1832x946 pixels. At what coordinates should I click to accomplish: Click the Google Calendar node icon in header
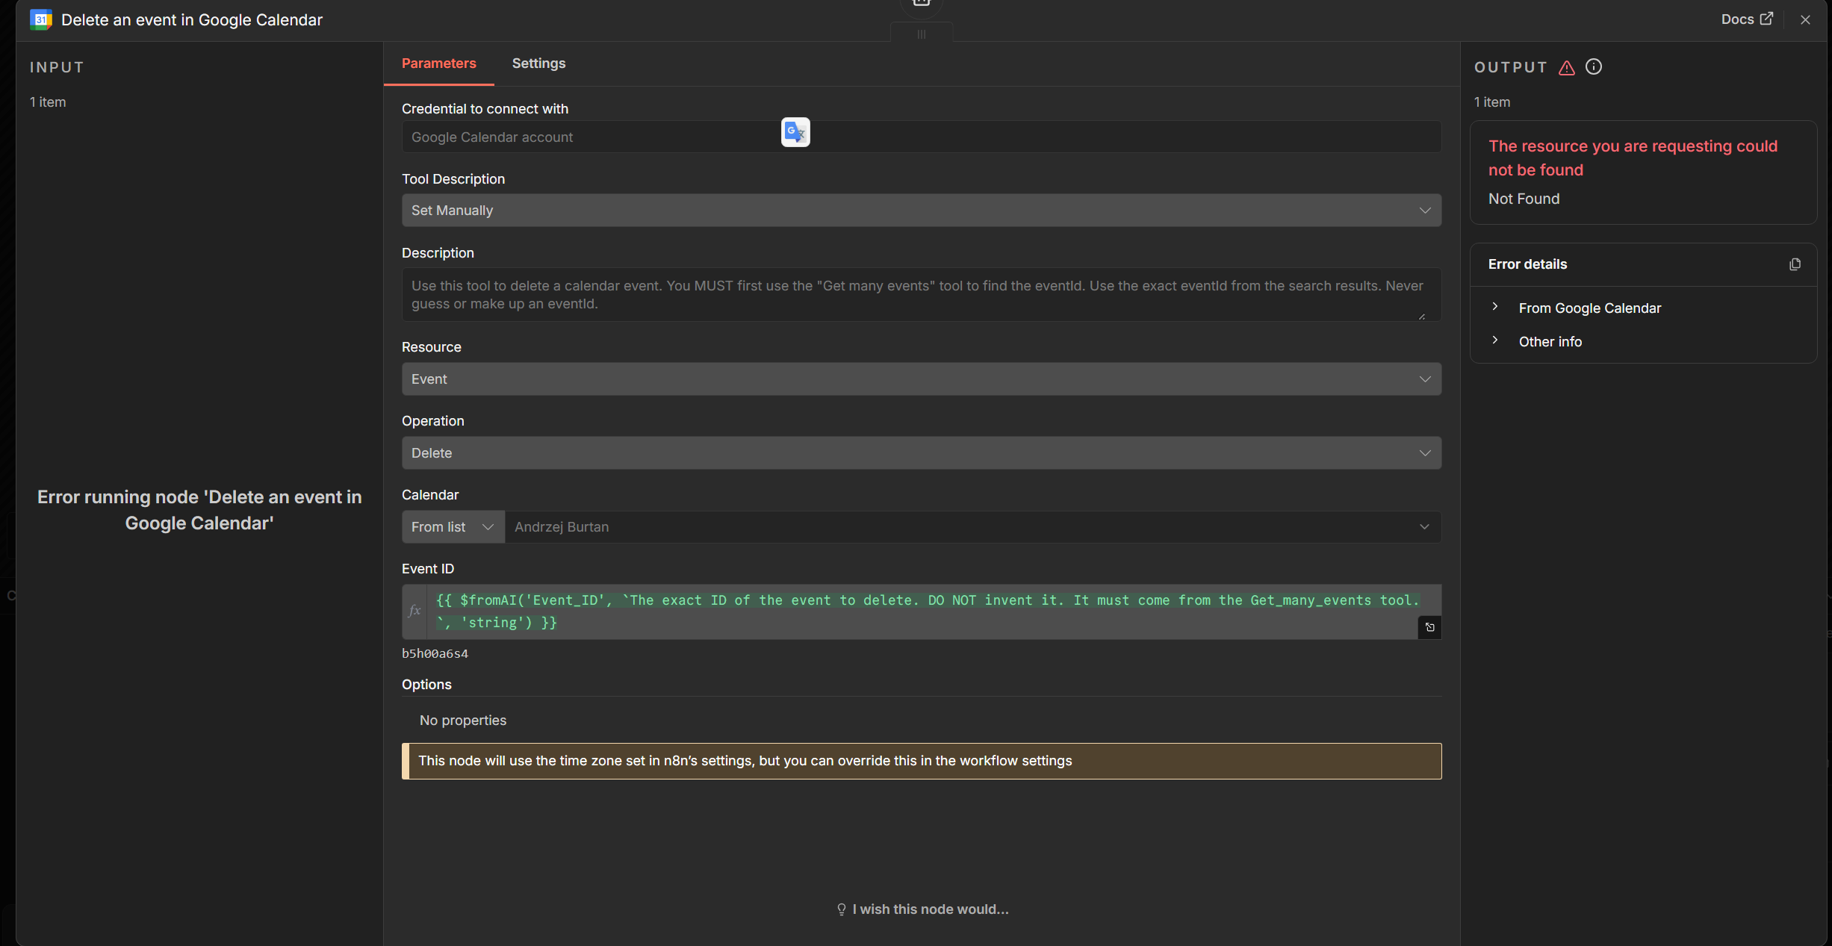pyautogui.click(x=41, y=20)
